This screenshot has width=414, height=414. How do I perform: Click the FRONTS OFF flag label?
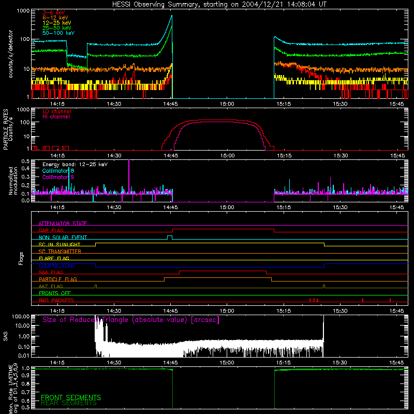55,293
